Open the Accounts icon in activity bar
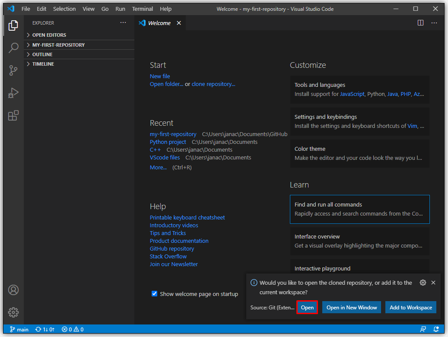The height and width of the screenshot is (337, 448). tap(13, 290)
